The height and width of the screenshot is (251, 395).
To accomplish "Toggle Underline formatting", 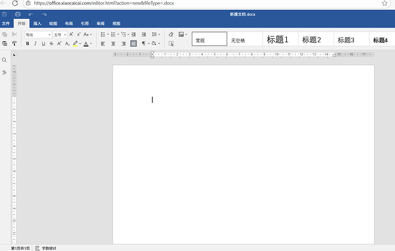I will 44,43.
